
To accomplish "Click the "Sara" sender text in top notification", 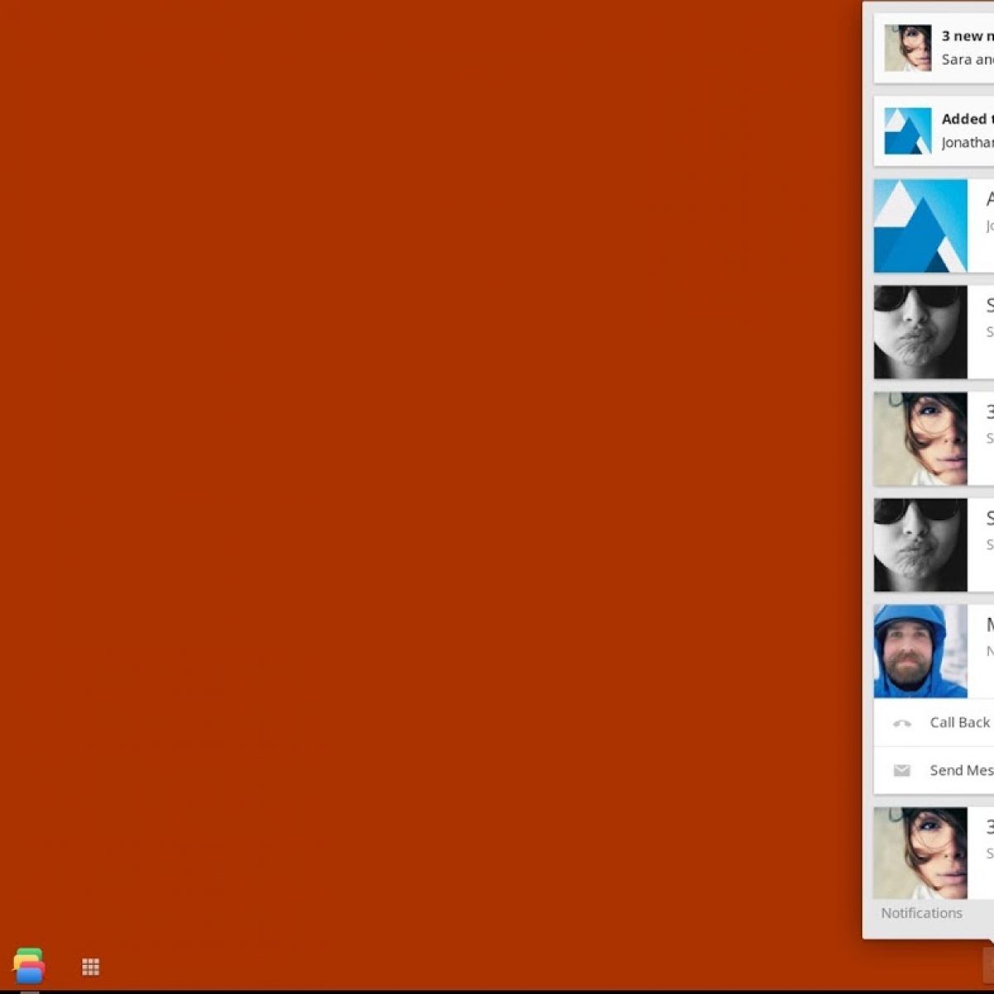I will point(956,60).
